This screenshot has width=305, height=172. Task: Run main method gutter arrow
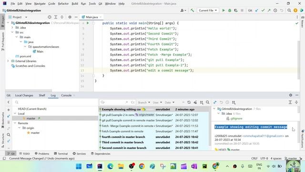[x=88, y=23]
